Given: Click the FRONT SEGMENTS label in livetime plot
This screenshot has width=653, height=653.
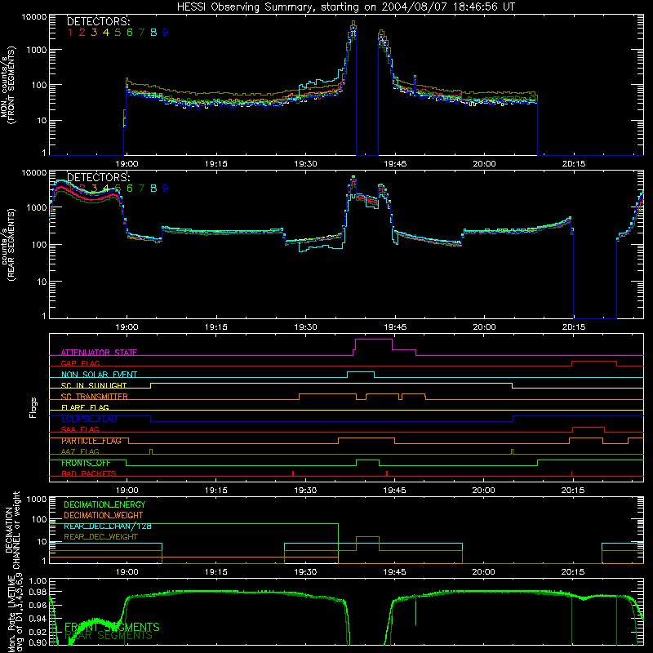Looking at the screenshot, I should pos(112,627).
